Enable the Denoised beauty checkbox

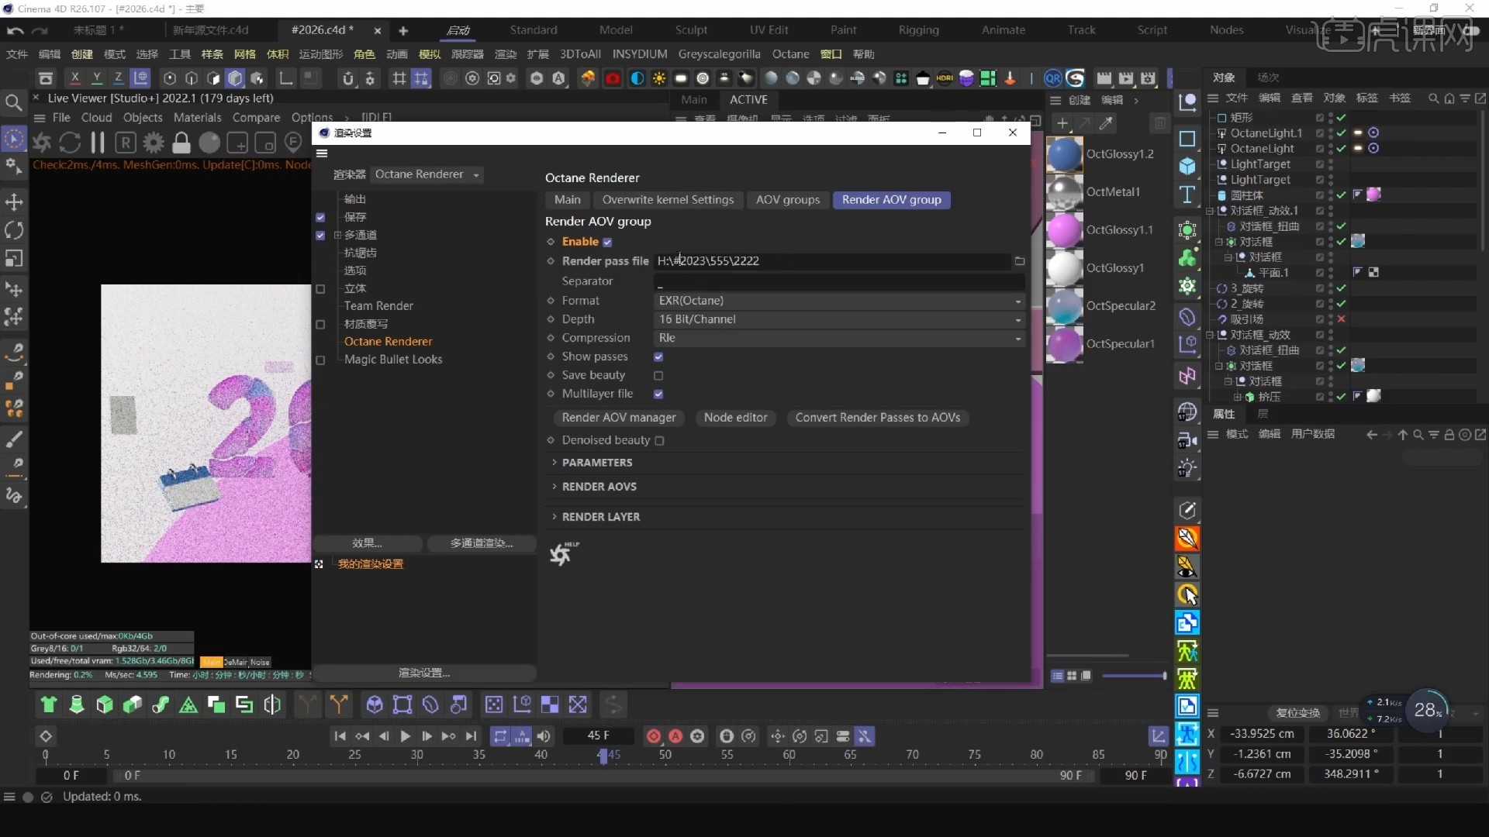[x=659, y=441]
